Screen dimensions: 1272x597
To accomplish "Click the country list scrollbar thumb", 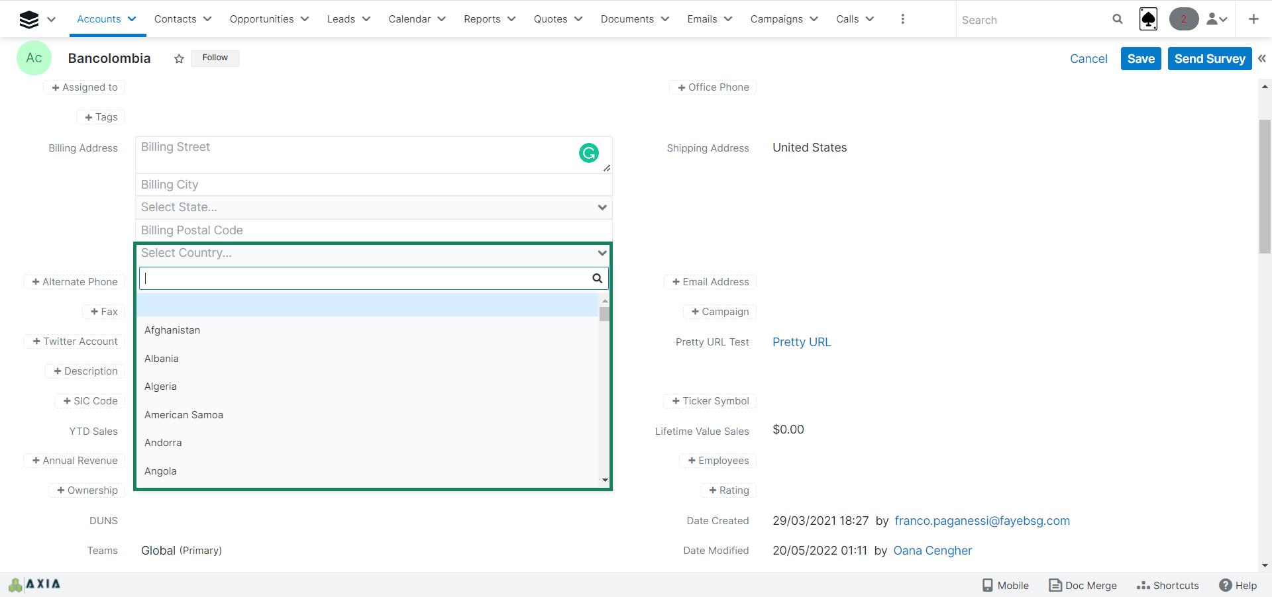I will pyautogui.click(x=604, y=314).
